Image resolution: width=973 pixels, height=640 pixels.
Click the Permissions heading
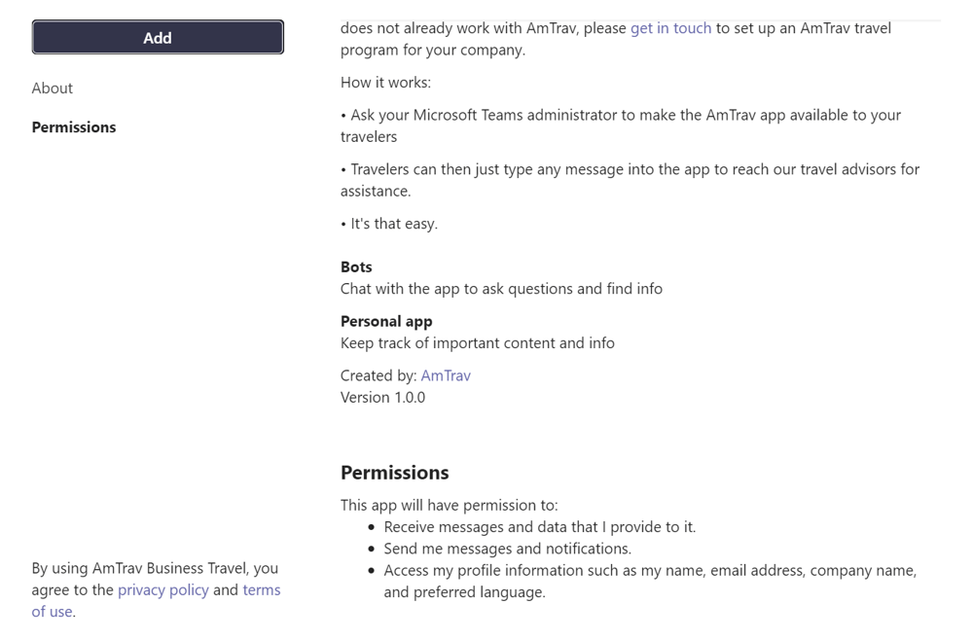point(394,472)
